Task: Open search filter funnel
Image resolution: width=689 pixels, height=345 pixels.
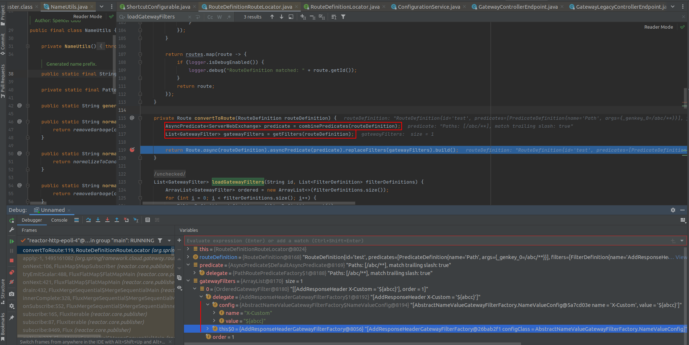Action: point(343,17)
